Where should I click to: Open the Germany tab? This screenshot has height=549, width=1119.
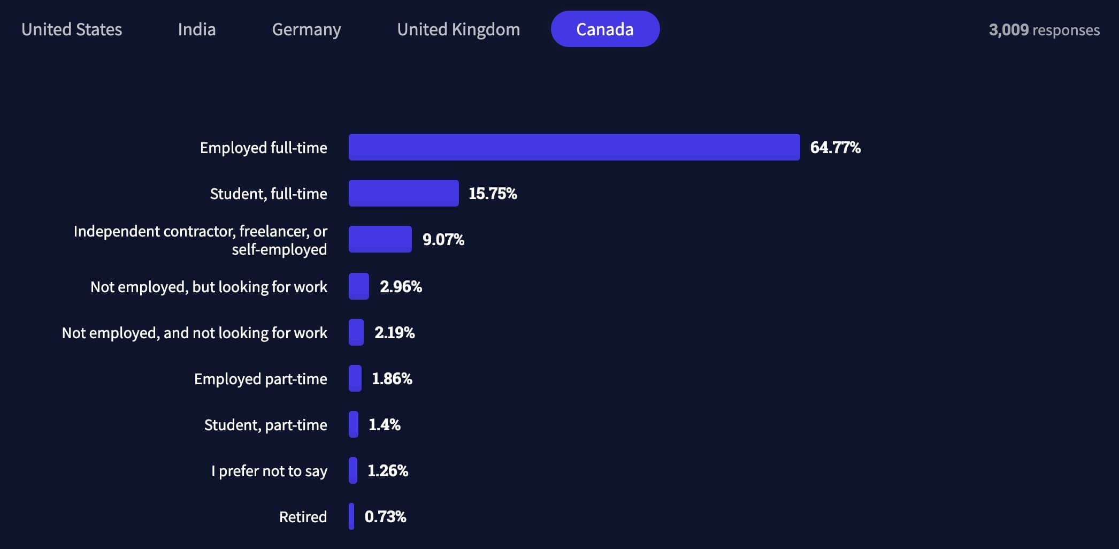tap(306, 29)
